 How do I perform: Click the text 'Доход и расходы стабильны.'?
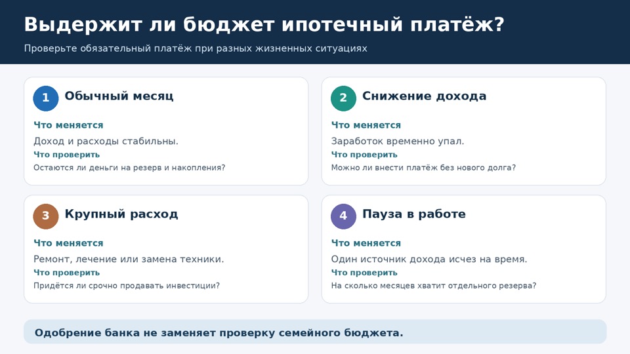click(106, 142)
